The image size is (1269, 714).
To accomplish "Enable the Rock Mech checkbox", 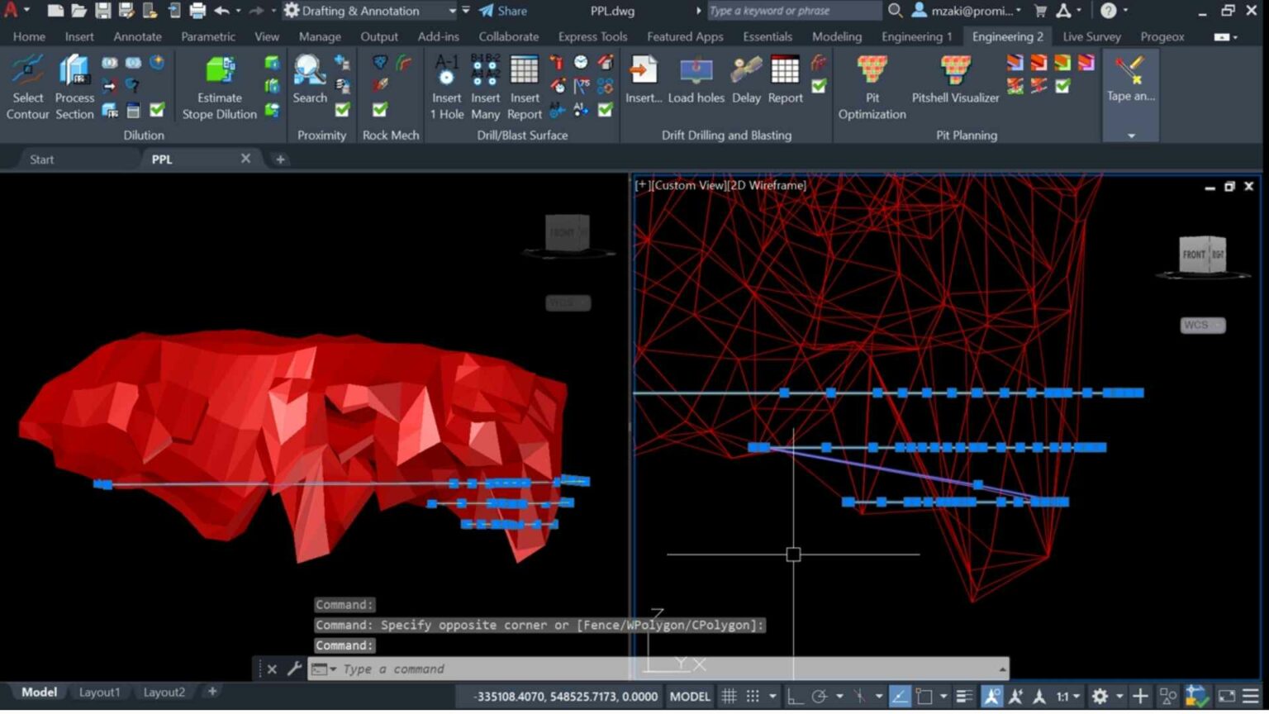I will point(378,108).
